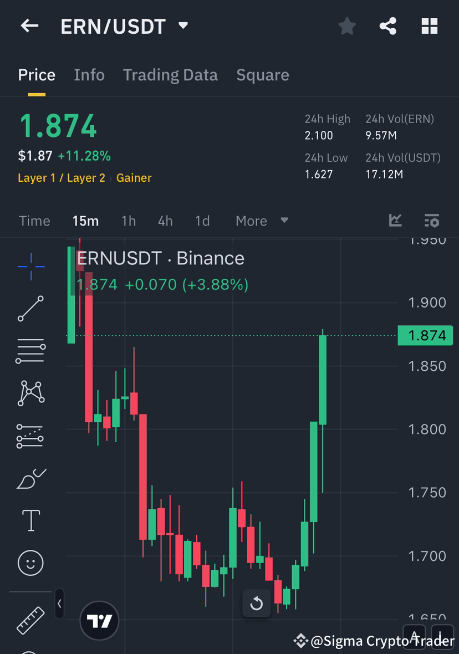The width and height of the screenshot is (459, 654).
Task: Open the share options icon
Action: click(x=388, y=25)
